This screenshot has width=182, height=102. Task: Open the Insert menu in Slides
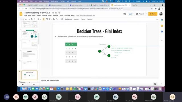pos(39,16)
